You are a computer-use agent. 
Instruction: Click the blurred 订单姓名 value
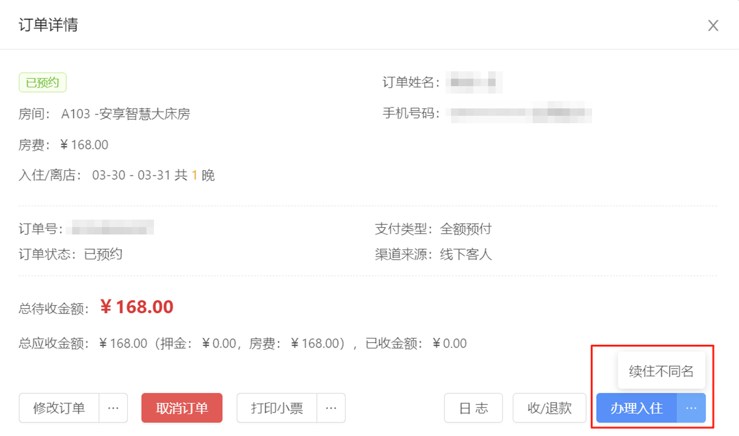pyautogui.click(x=474, y=82)
